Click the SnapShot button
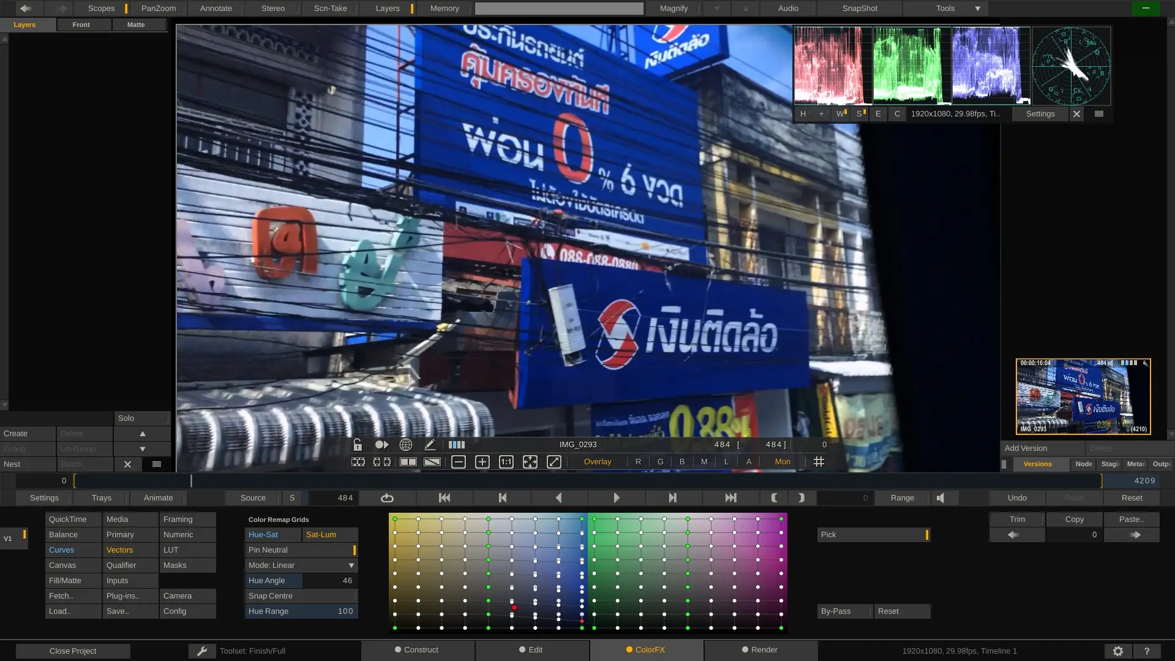Image resolution: width=1175 pixels, height=661 pixels. 860,9
